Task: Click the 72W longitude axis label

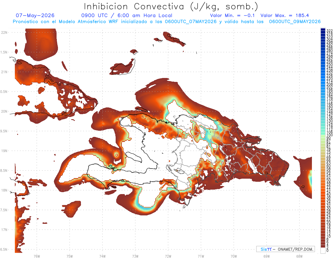Action: [168, 256]
